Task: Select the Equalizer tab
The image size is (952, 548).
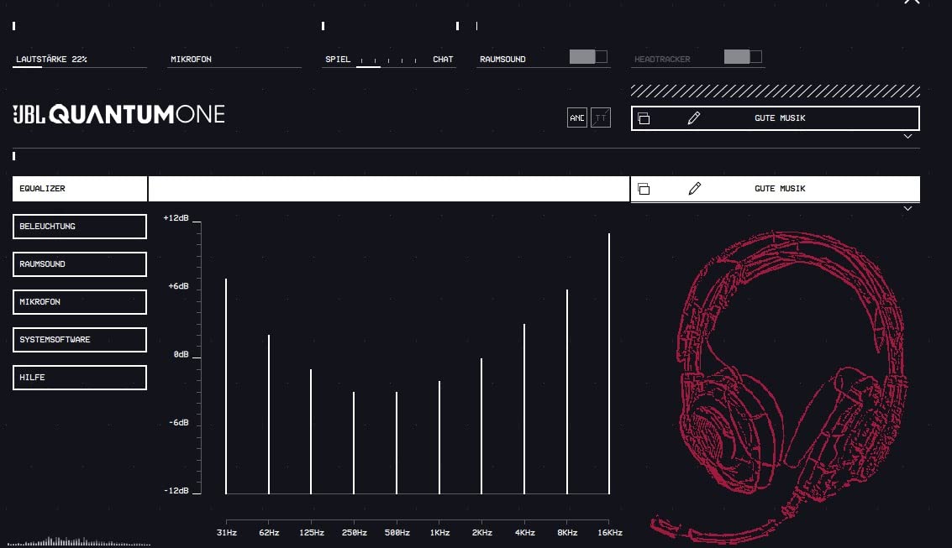Action: [80, 189]
